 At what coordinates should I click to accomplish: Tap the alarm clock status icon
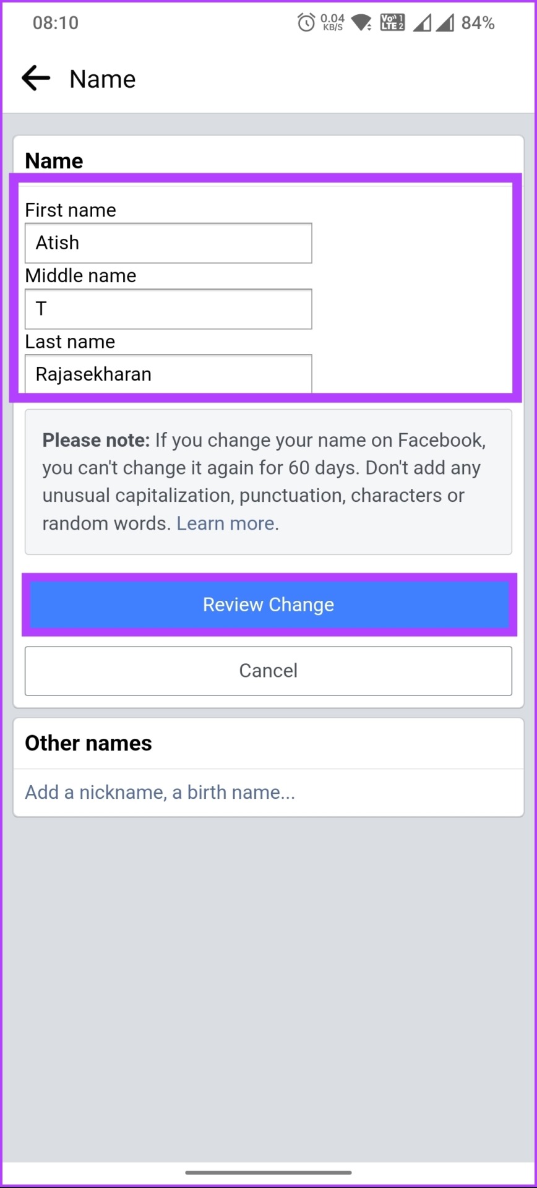[x=306, y=23]
